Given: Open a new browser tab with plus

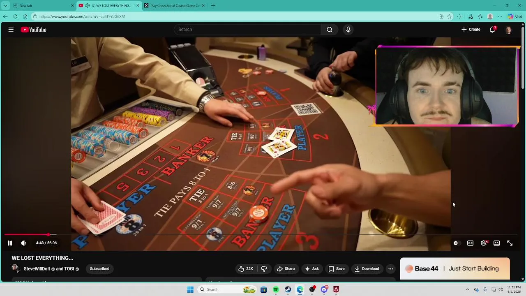Looking at the screenshot, I should click(213, 6).
